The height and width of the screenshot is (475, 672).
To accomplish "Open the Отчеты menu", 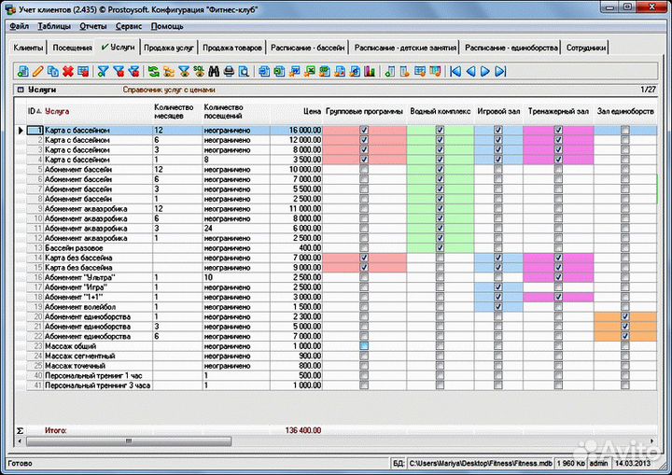I will click(93, 26).
